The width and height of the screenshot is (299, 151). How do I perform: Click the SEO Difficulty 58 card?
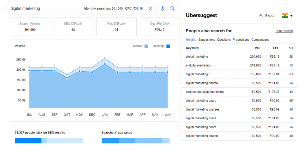click(x=73, y=26)
